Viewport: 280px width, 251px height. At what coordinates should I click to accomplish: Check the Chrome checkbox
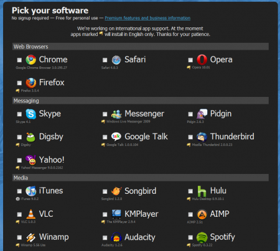coord(19,60)
